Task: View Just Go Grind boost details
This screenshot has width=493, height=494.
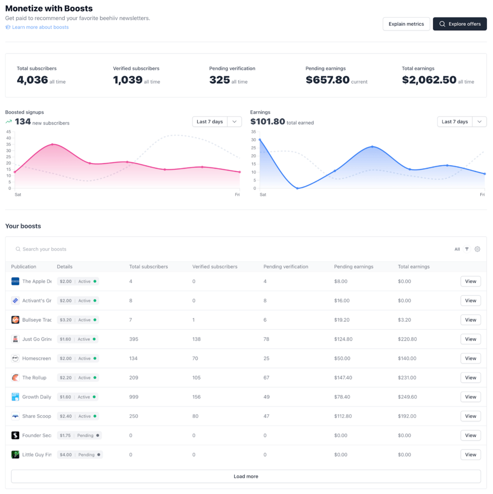Action: [x=470, y=339]
